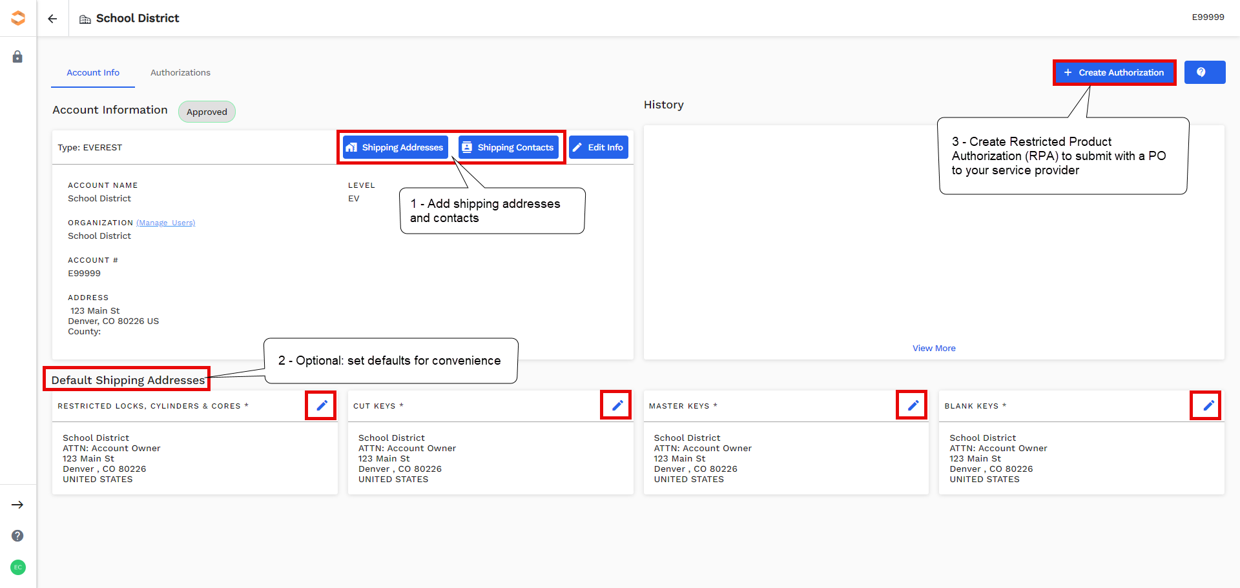The height and width of the screenshot is (588, 1240).
Task: Click the Create Authorization button
Action: (1114, 72)
